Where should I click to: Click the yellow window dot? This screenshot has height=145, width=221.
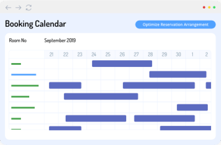coord(209,7)
